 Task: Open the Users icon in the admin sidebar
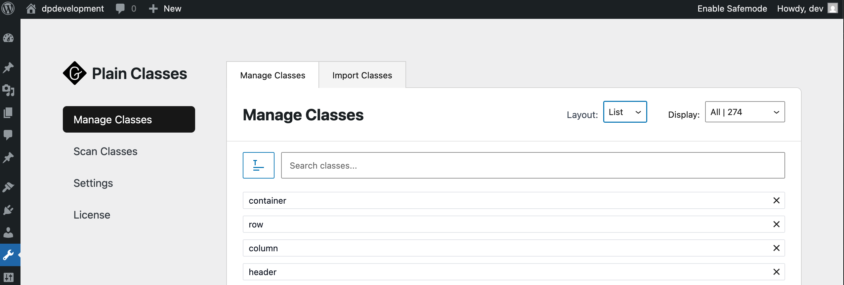click(x=8, y=232)
